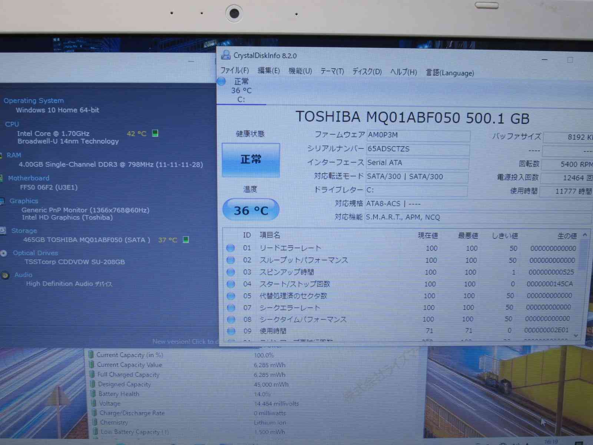Click status circle for 09 使用時間 row
Screen dimensions: 593x445
231,331
